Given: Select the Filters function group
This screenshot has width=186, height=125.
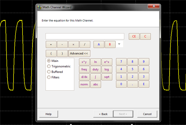Looking at the screenshot, I should 53,77.
